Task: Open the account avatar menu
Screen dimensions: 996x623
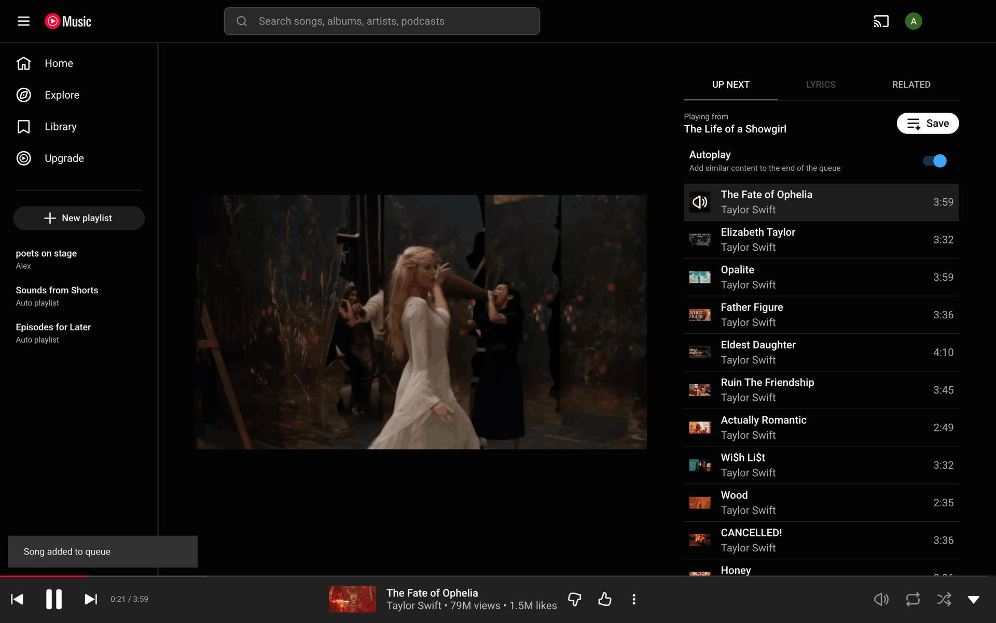Action: pyautogui.click(x=913, y=21)
